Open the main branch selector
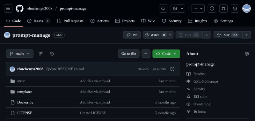 click(20, 54)
